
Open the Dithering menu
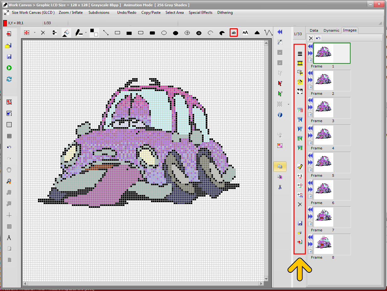pyautogui.click(x=225, y=13)
